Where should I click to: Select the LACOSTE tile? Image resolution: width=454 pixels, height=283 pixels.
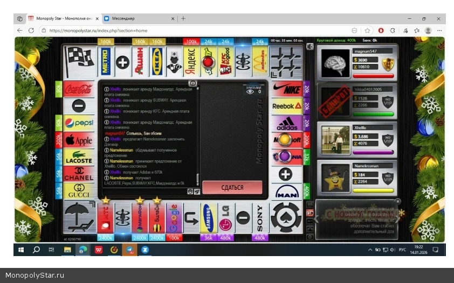[x=79, y=157]
